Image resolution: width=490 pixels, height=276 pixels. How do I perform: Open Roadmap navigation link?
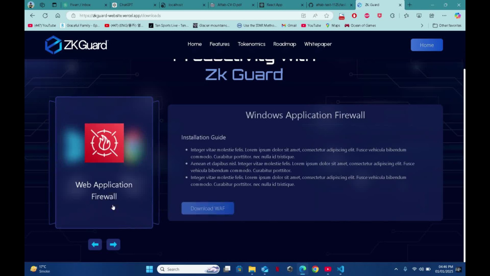coord(284,44)
